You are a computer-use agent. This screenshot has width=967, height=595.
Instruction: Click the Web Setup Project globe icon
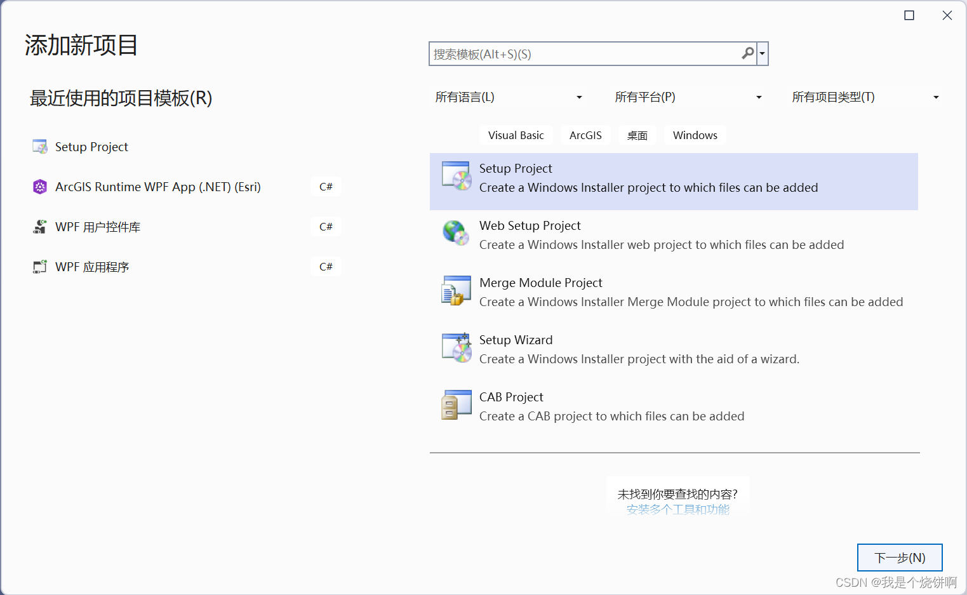click(456, 234)
